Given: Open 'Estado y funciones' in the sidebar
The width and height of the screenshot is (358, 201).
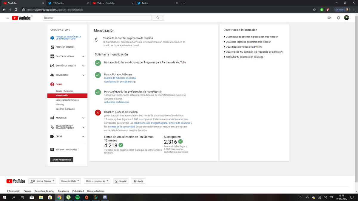Looking at the screenshot, I should 64,91.
